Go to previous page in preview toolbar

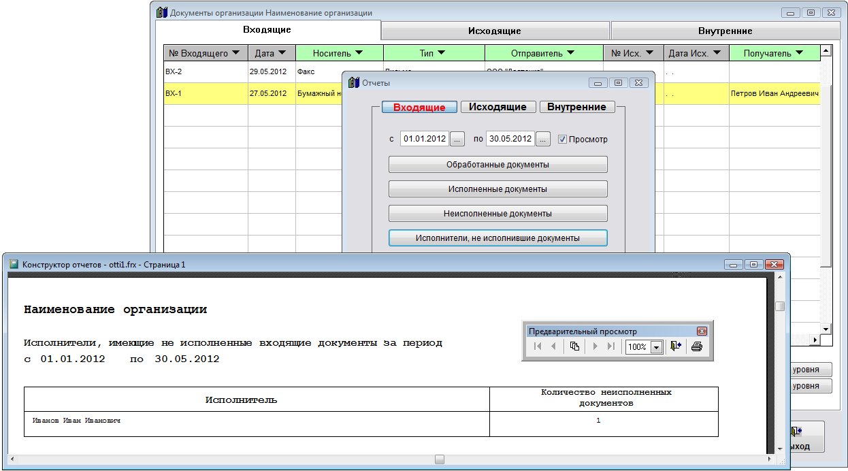tap(553, 346)
